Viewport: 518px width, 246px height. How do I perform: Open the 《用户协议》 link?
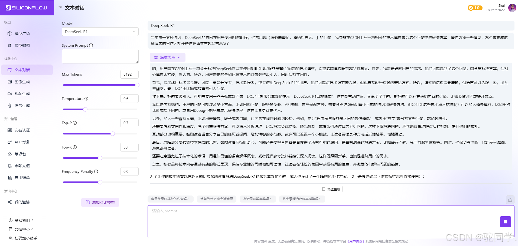[x=356, y=241]
